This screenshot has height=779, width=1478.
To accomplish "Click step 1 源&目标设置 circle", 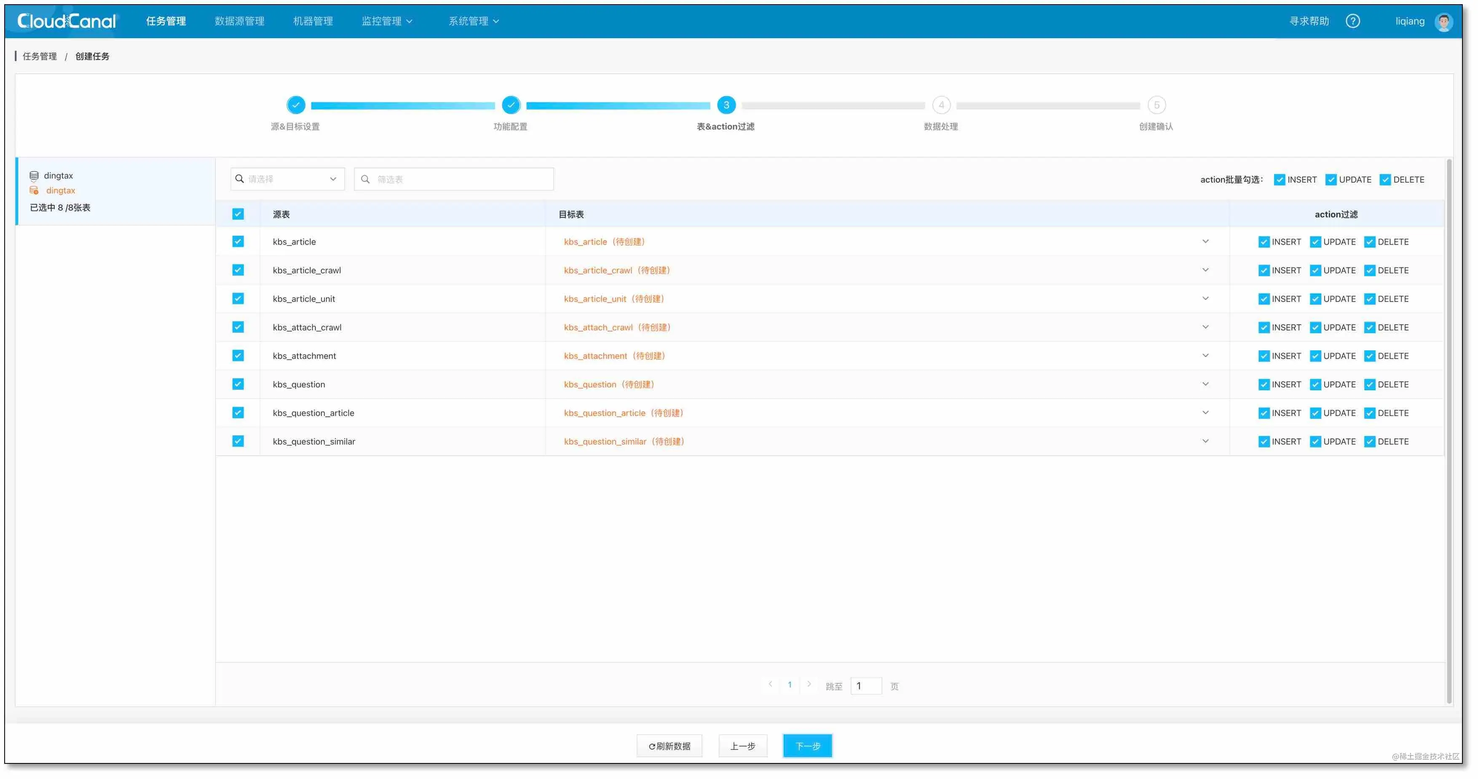I will coord(295,105).
